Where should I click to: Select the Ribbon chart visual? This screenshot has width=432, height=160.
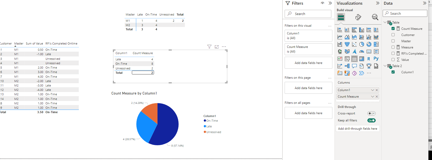coord(376,37)
